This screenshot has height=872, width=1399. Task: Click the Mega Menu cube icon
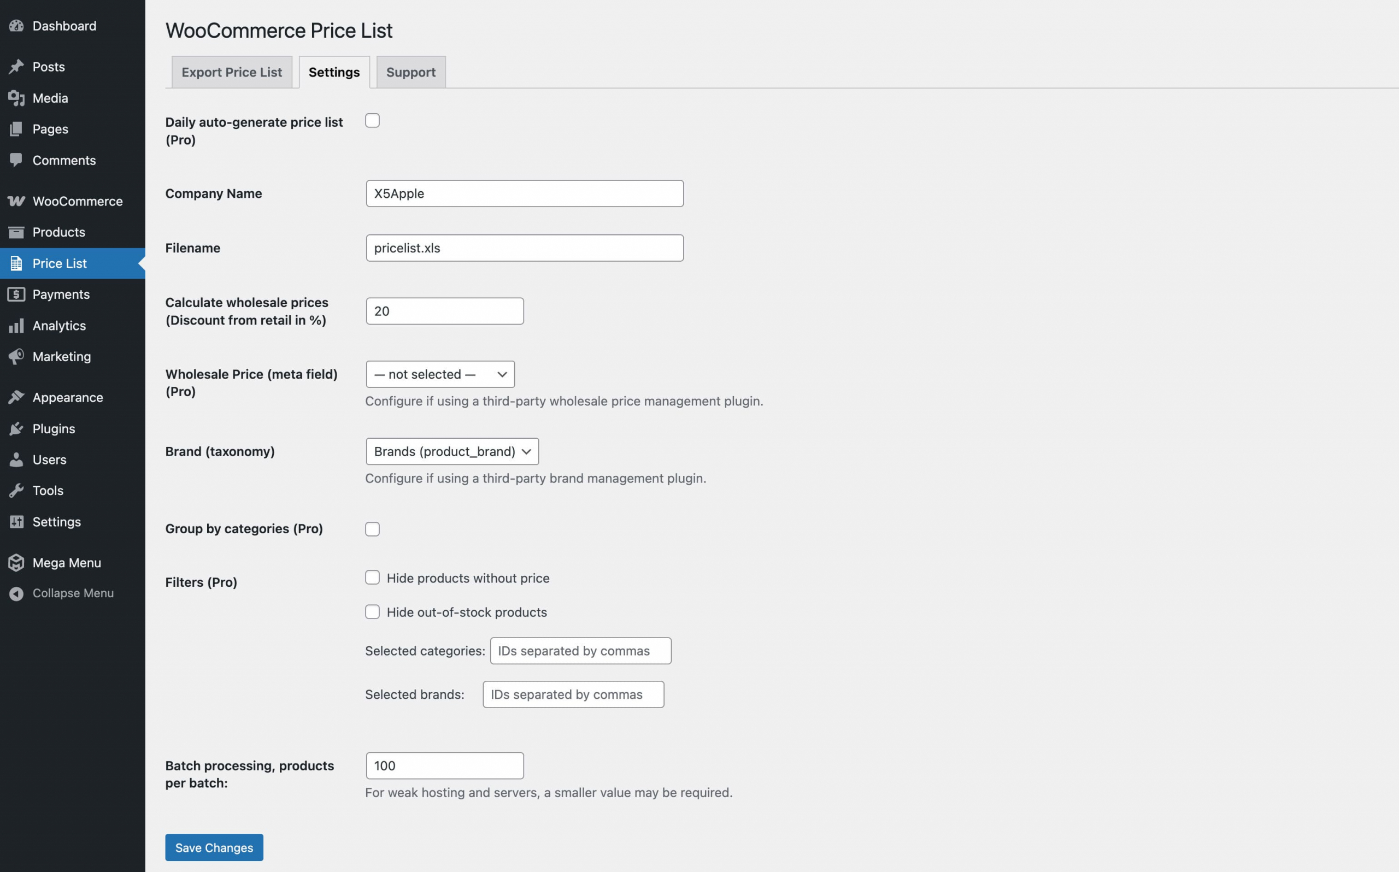(16, 563)
